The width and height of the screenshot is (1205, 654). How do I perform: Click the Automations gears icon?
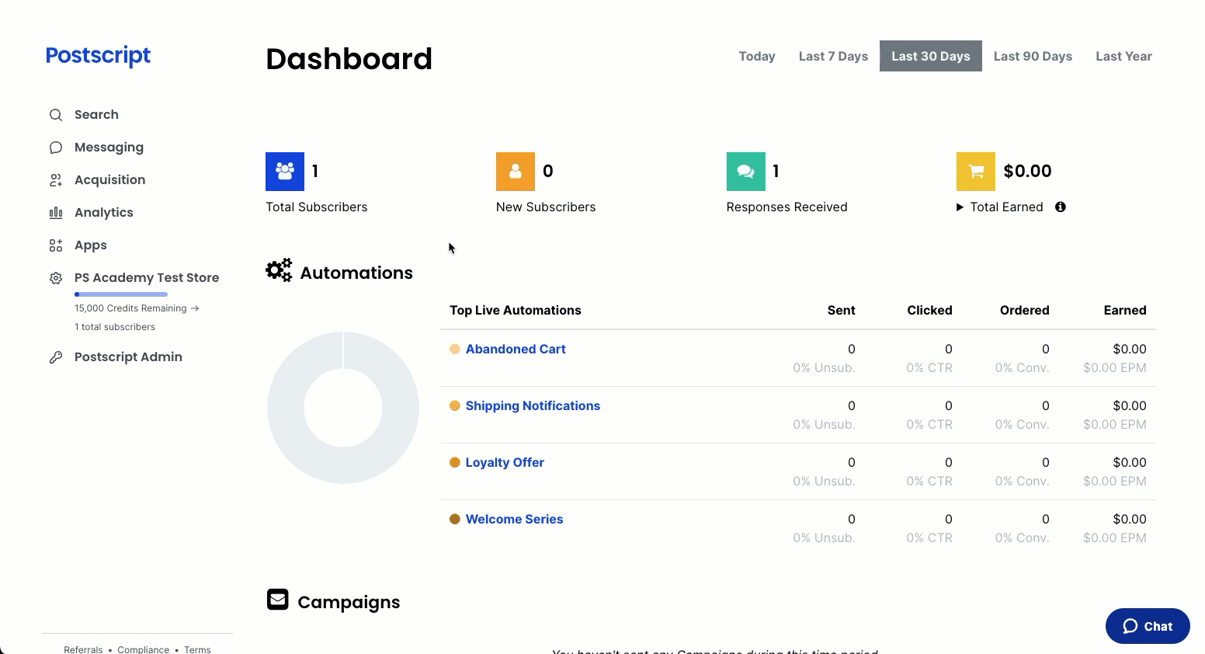pyautogui.click(x=279, y=270)
